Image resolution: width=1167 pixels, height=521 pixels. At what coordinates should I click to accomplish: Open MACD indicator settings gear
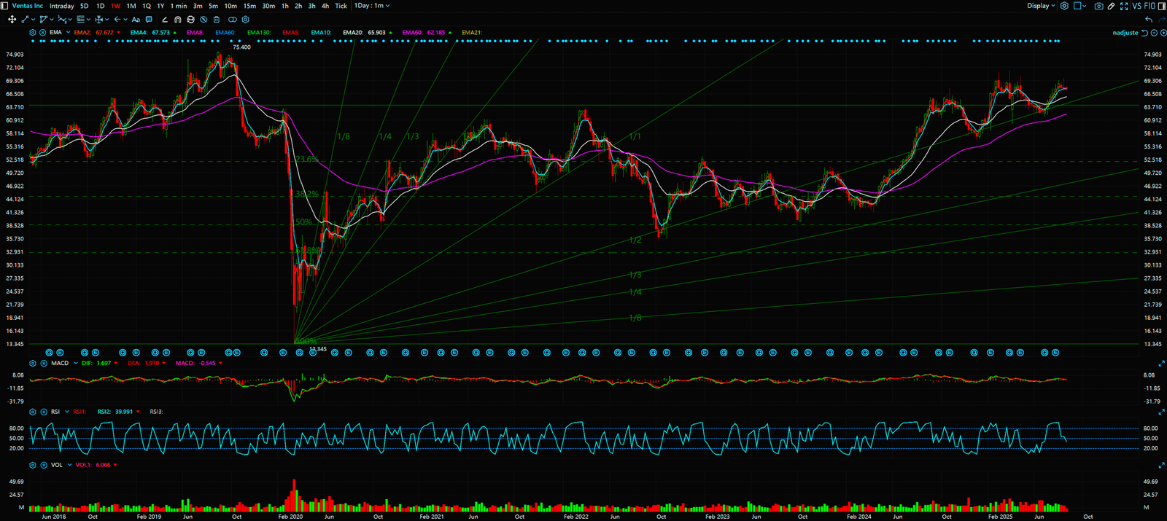coord(33,363)
